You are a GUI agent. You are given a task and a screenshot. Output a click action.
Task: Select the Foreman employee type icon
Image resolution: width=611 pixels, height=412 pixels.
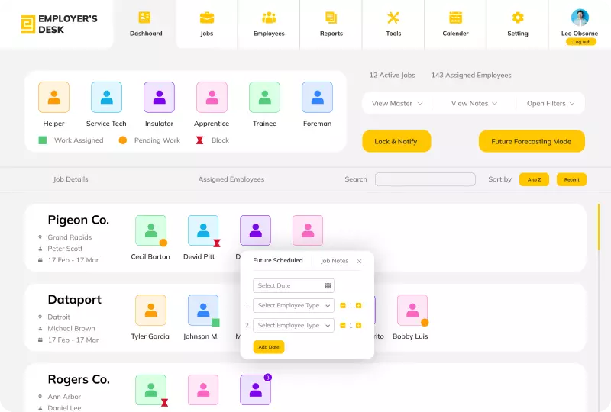[317, 98]
